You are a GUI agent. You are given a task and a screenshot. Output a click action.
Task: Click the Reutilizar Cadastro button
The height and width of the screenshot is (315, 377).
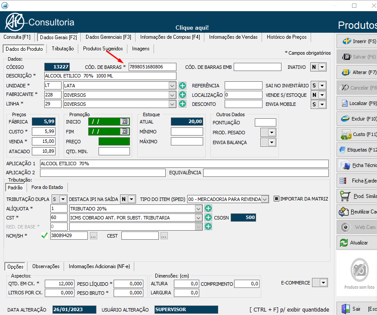coord(357,212)
